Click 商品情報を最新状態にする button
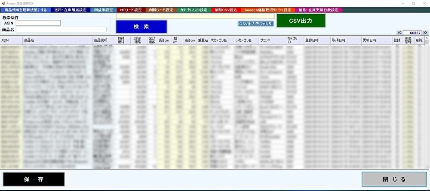 25,10
